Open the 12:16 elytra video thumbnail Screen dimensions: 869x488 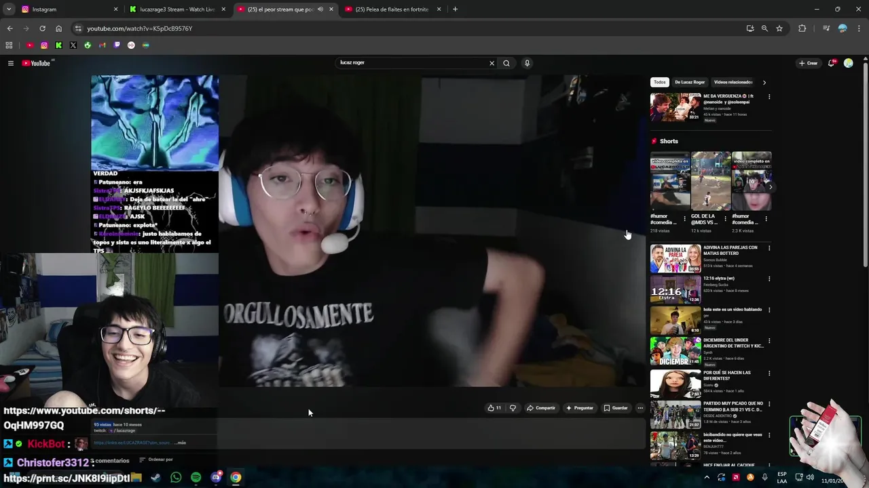676,289
